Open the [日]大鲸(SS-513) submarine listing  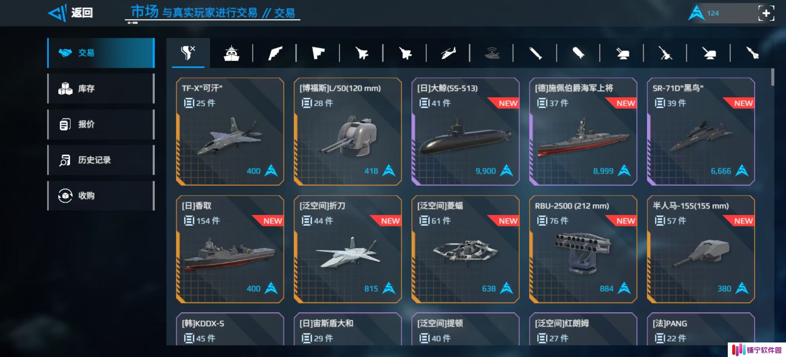tap(465, 132)
